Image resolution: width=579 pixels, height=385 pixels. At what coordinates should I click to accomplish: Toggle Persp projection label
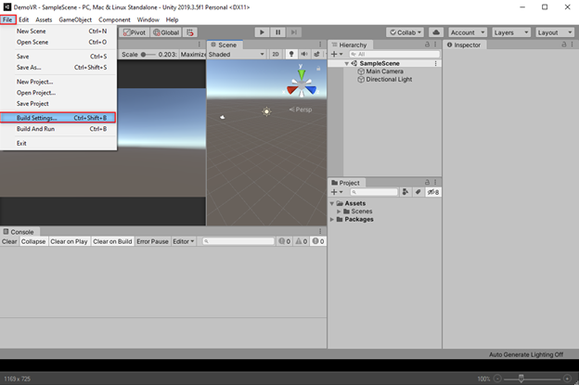click(x=301, y=109)
